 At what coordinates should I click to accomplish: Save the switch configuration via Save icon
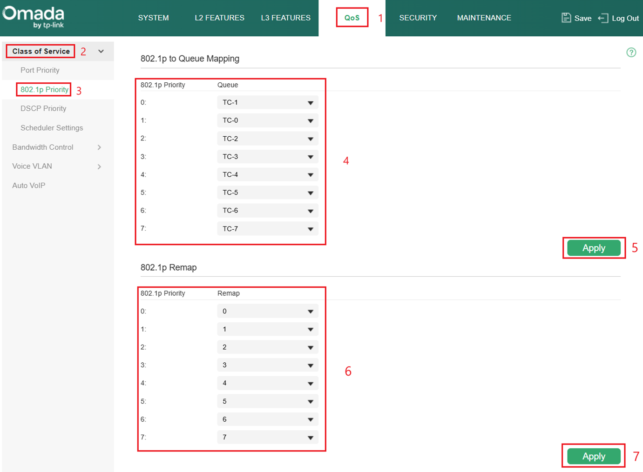pos(576,18)
